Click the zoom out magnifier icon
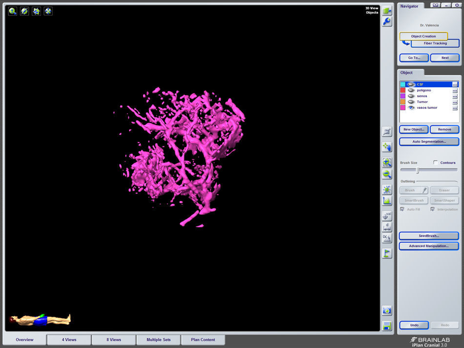Image resolution: width=464 pixels, height=348 pixels. (x=387, y=174)
